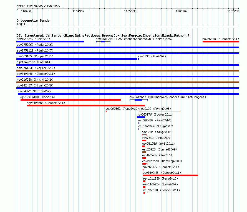
Task: Click esv7812 (Ahn2009) label
Action: [156, 138]
